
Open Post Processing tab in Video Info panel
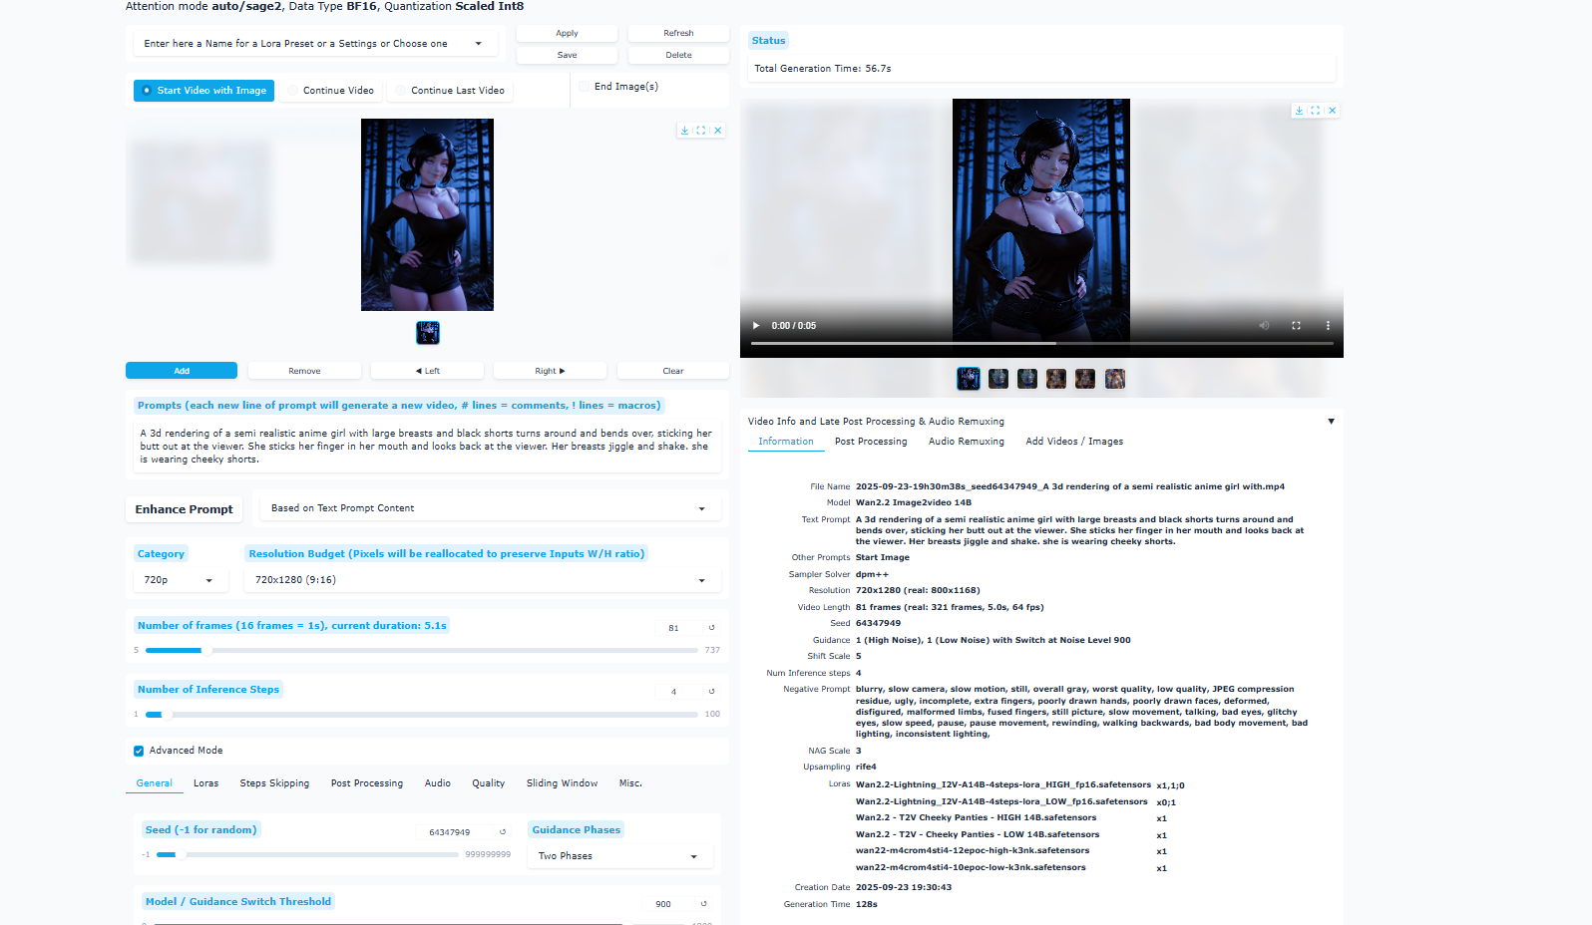871,442
